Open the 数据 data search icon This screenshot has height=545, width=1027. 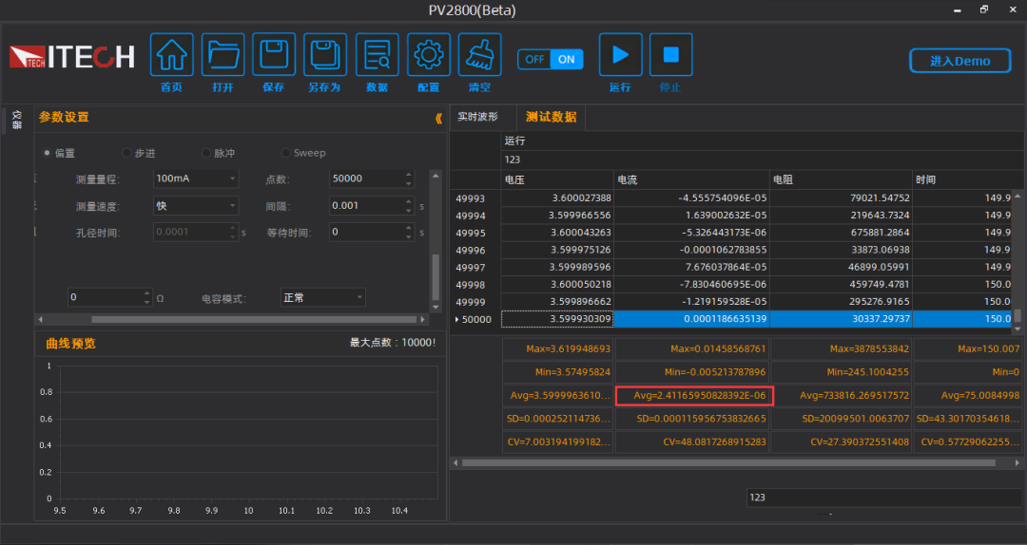click(377, 54)
